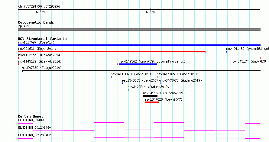Open the ELMO1|NM_014800 gene label
Viewport: 269px width, 142px height.
pos(32,120)
